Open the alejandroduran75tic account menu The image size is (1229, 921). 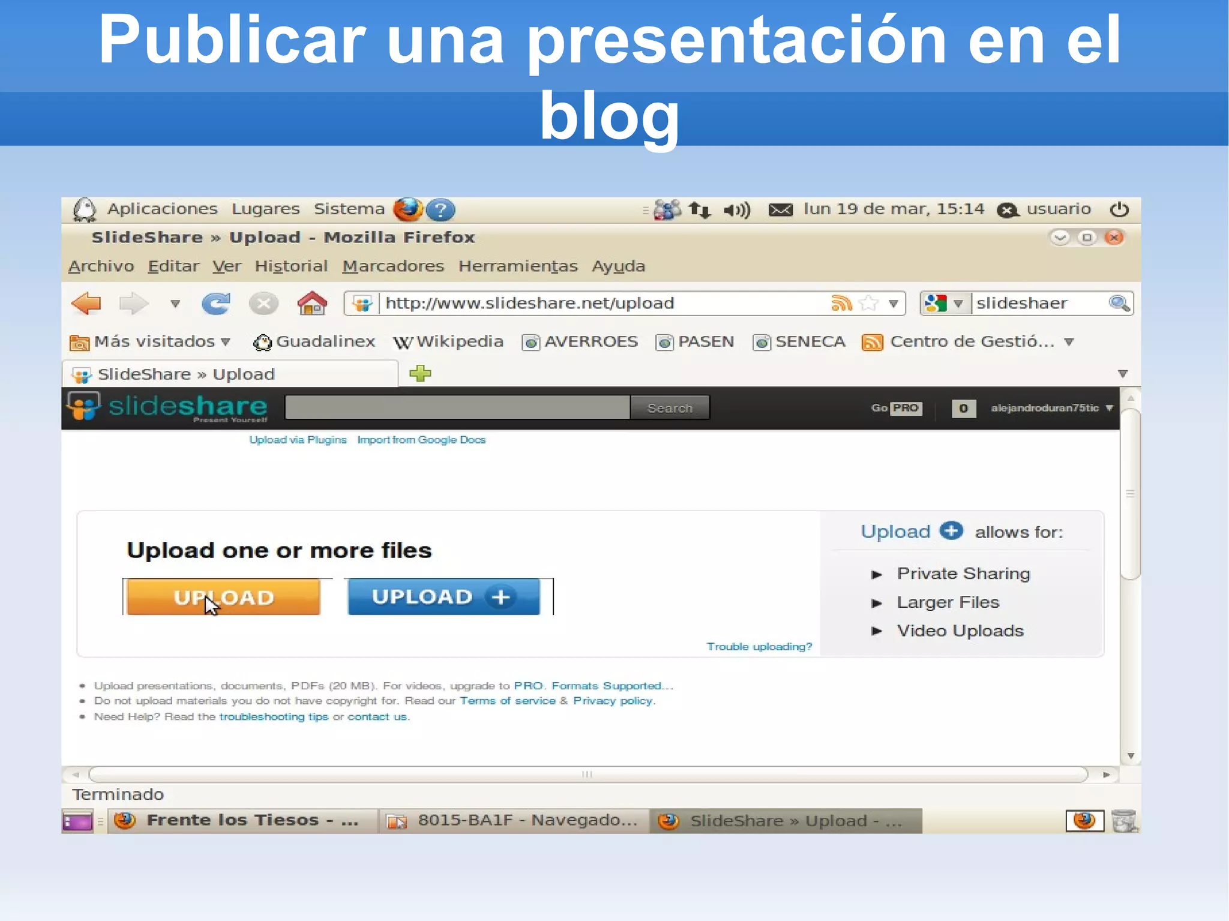tap(1051, 408)
